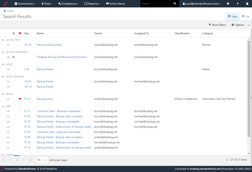The height and width of the screenshot is (172, 252).
Task: Click the Home breadcrumb icon
Action: pos(4,11)
